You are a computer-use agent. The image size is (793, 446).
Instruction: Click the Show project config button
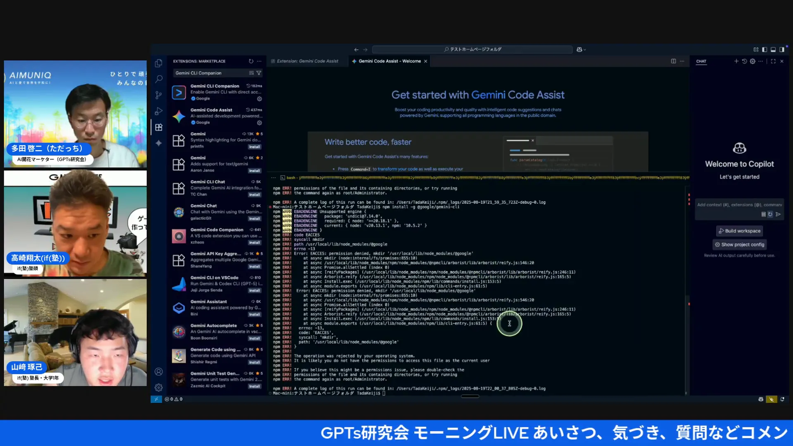coord(739,244)
